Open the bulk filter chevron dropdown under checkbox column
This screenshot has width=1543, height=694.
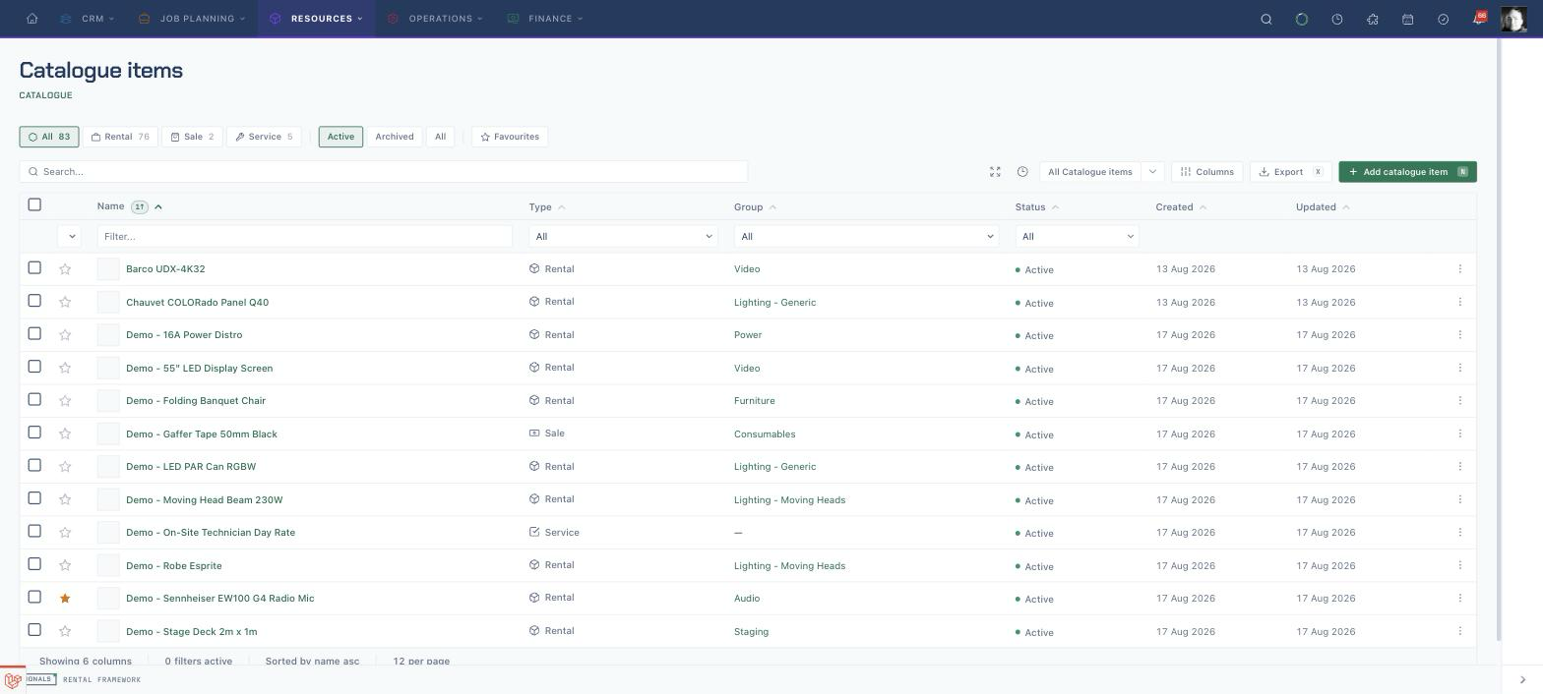tap(71, 237)
